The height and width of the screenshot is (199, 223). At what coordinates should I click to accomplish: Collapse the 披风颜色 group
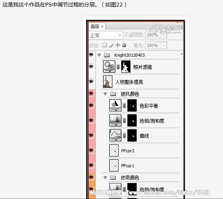pos(105,94)
